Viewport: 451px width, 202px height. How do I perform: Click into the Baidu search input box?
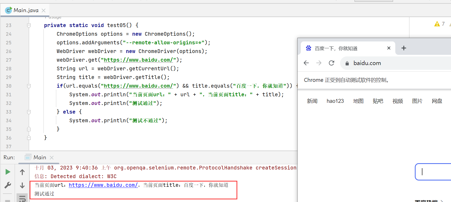[x=433, y=172]
